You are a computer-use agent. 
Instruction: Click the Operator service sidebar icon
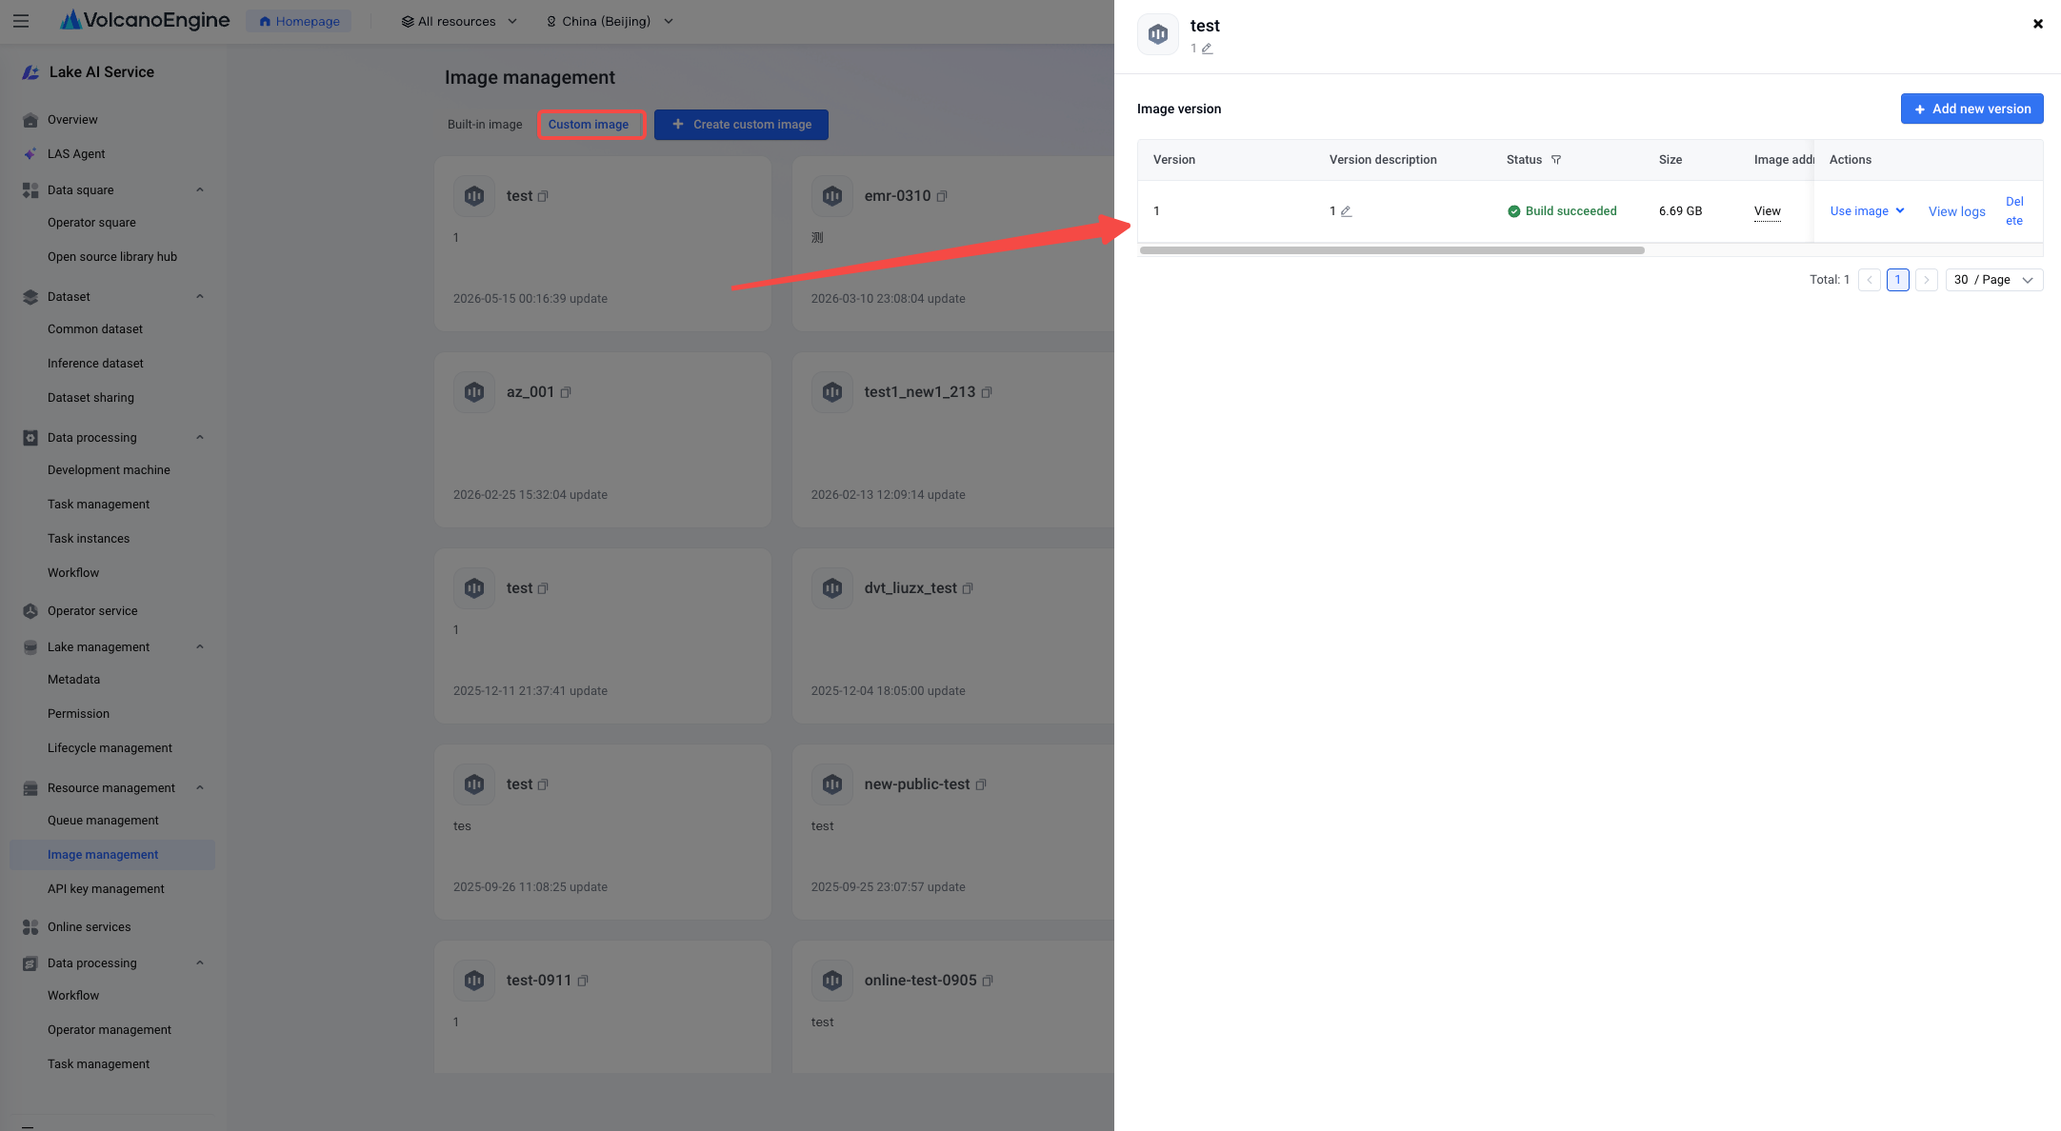30,611
